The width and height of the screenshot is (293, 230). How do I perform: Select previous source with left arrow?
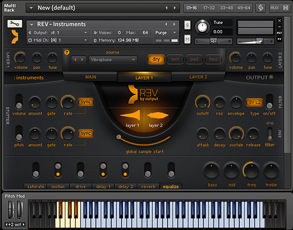coord(75,60)
